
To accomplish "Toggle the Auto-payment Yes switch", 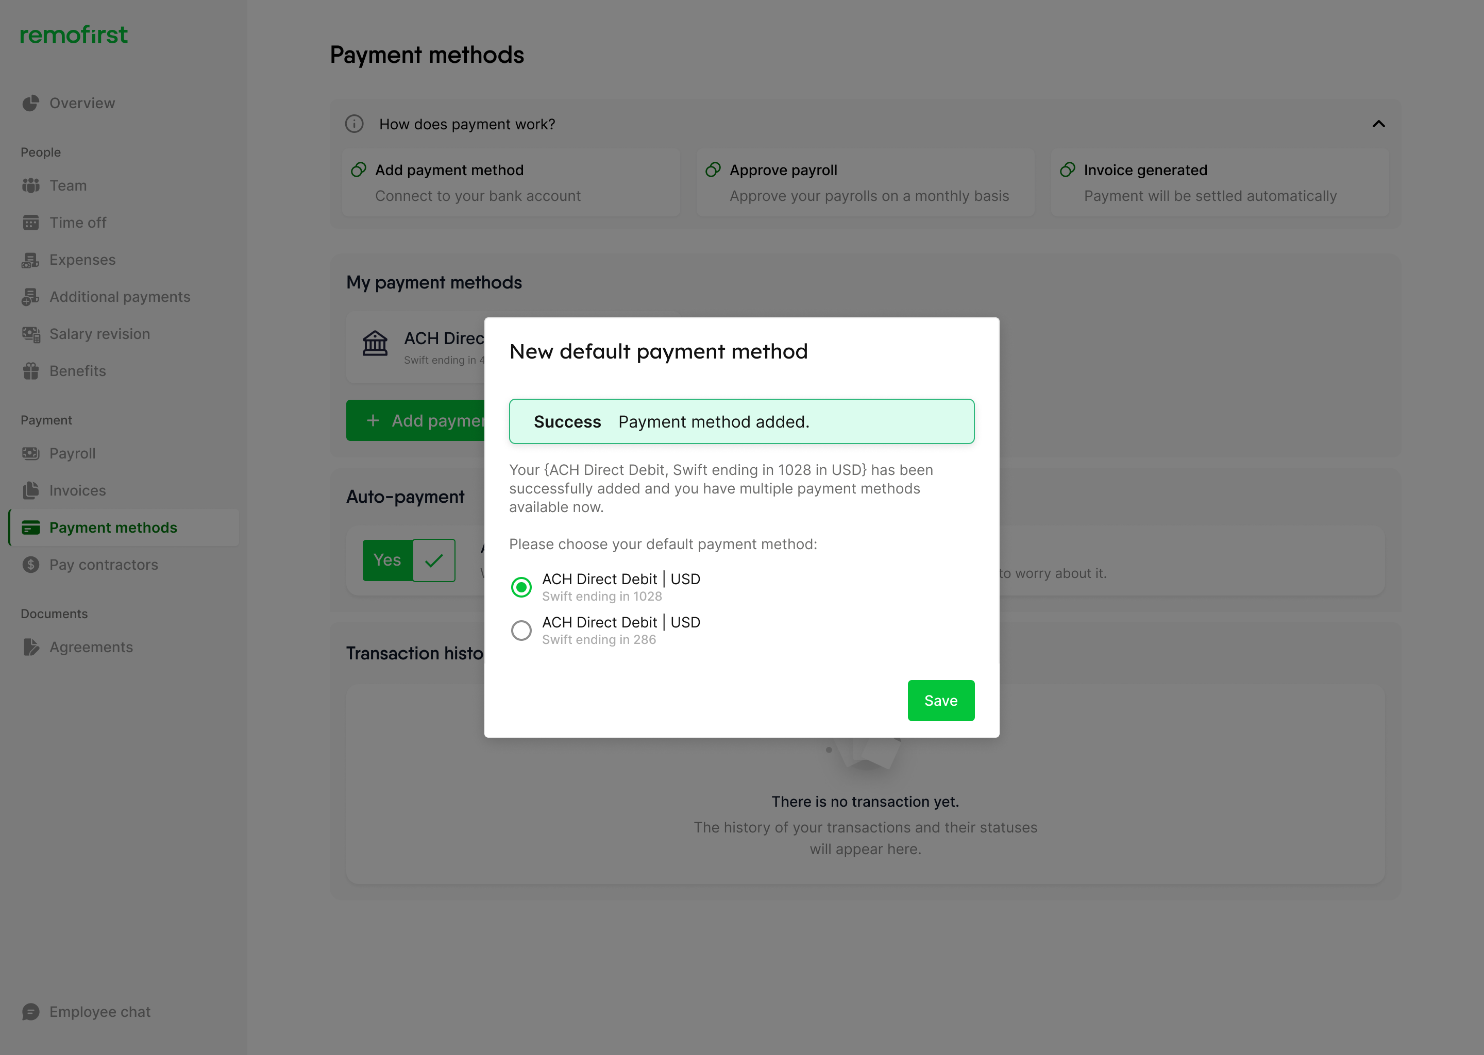I will pyautogui.click(x=409, y=560).
